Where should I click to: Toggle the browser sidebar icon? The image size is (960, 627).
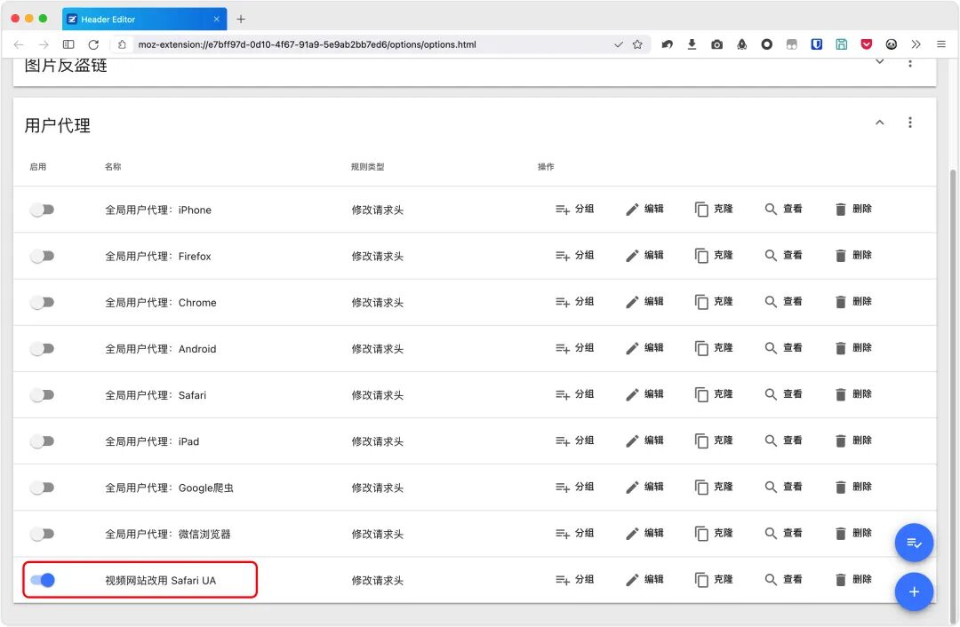click(68, 44)
